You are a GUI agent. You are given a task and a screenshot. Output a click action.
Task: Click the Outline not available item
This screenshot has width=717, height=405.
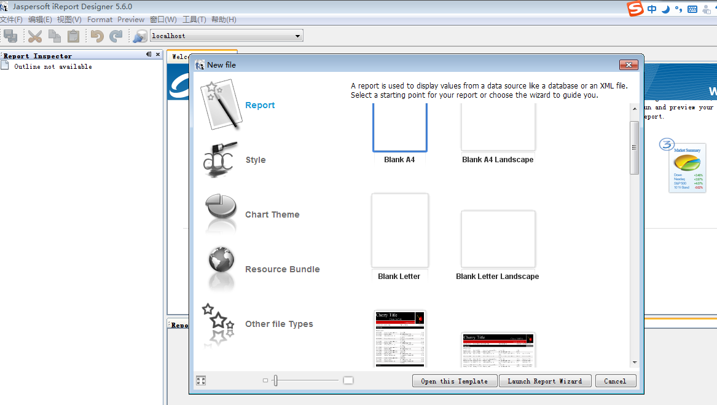pyautogui.click(x=53, y=67)
